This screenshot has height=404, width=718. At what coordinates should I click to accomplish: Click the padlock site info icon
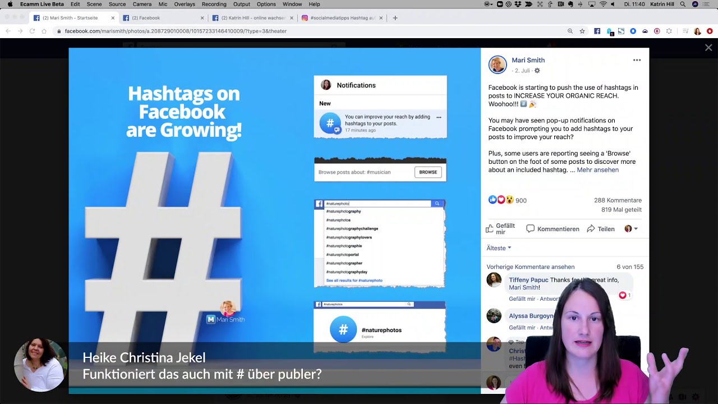tap(59, 31)
